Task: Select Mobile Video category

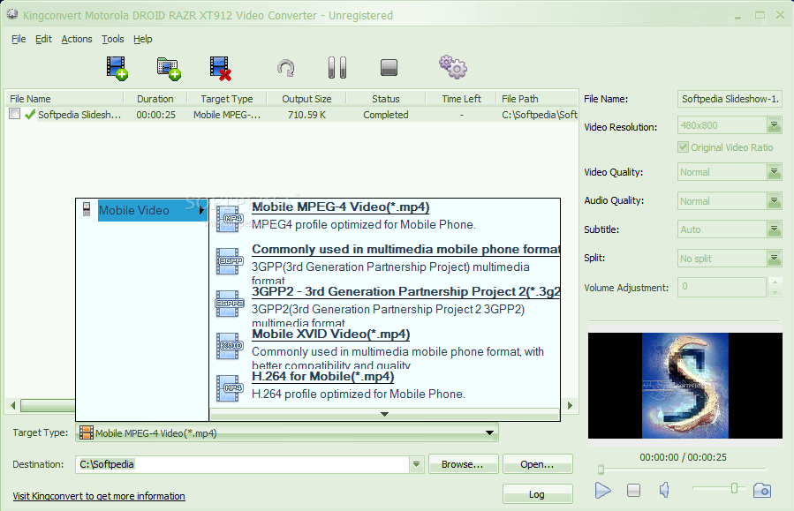Action: pos(151,210)
